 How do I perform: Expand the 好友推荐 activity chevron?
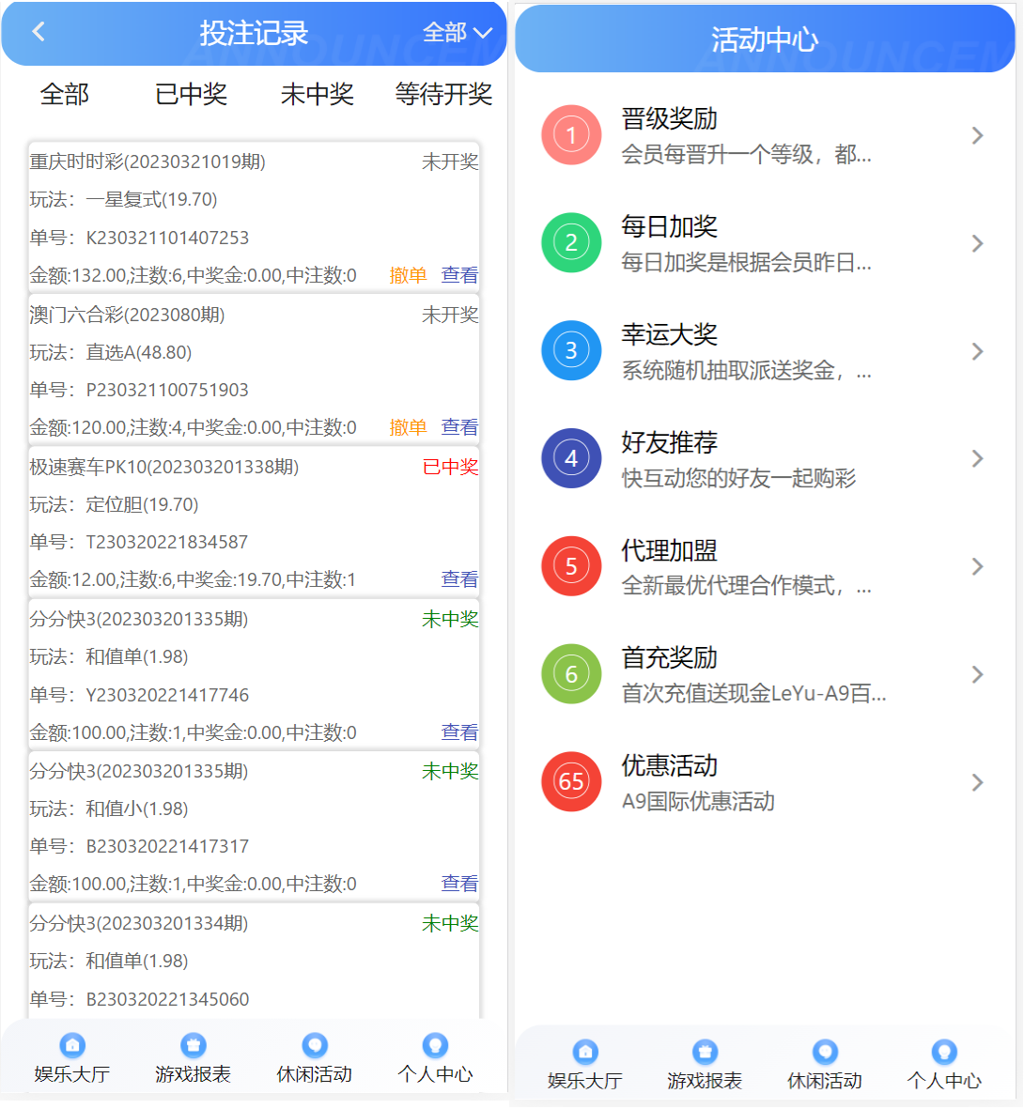pos(977,458)
